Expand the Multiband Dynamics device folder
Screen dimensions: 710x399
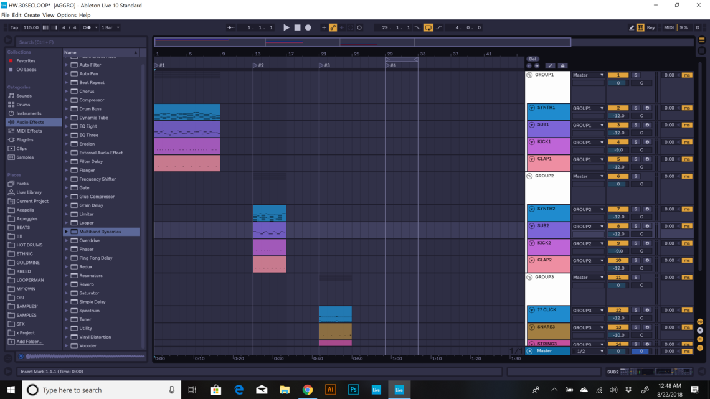pyautogui.click(x=67, y=232)
